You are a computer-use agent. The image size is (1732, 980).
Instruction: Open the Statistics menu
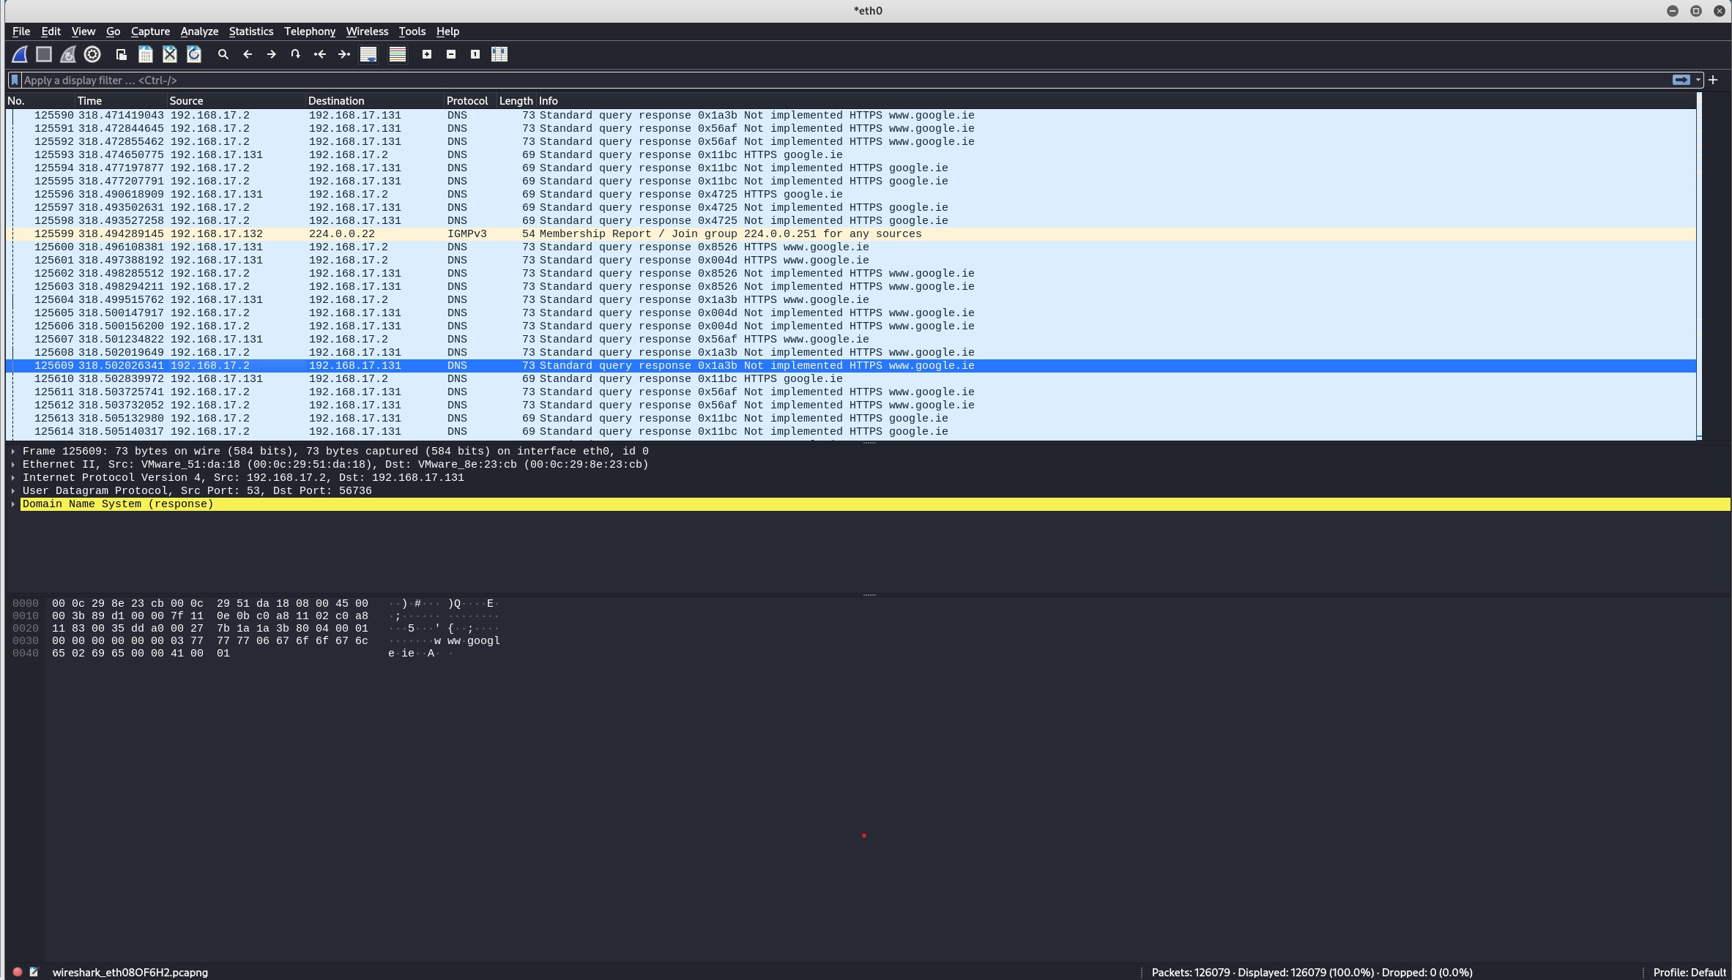[x=250, y=31]
